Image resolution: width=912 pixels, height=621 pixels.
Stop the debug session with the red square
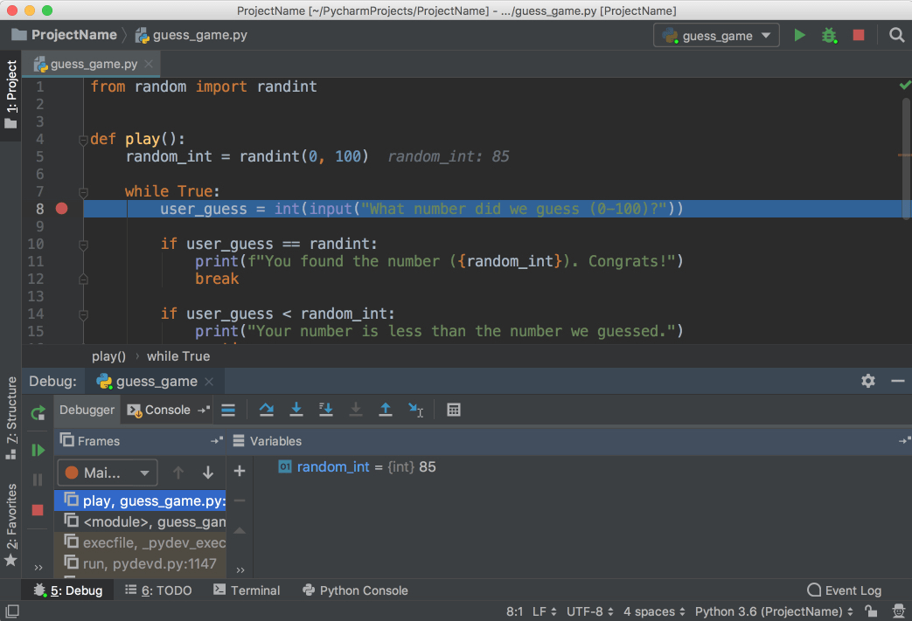[38, 510]
